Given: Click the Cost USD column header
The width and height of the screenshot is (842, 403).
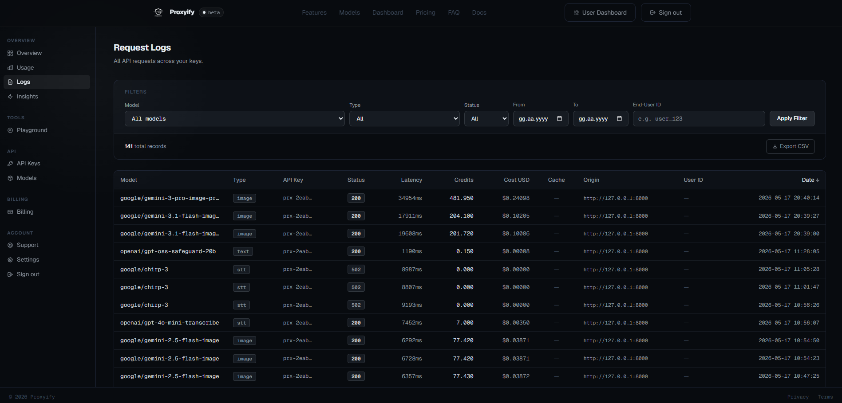Looking at the screenshot, I should tap(517, 180).
